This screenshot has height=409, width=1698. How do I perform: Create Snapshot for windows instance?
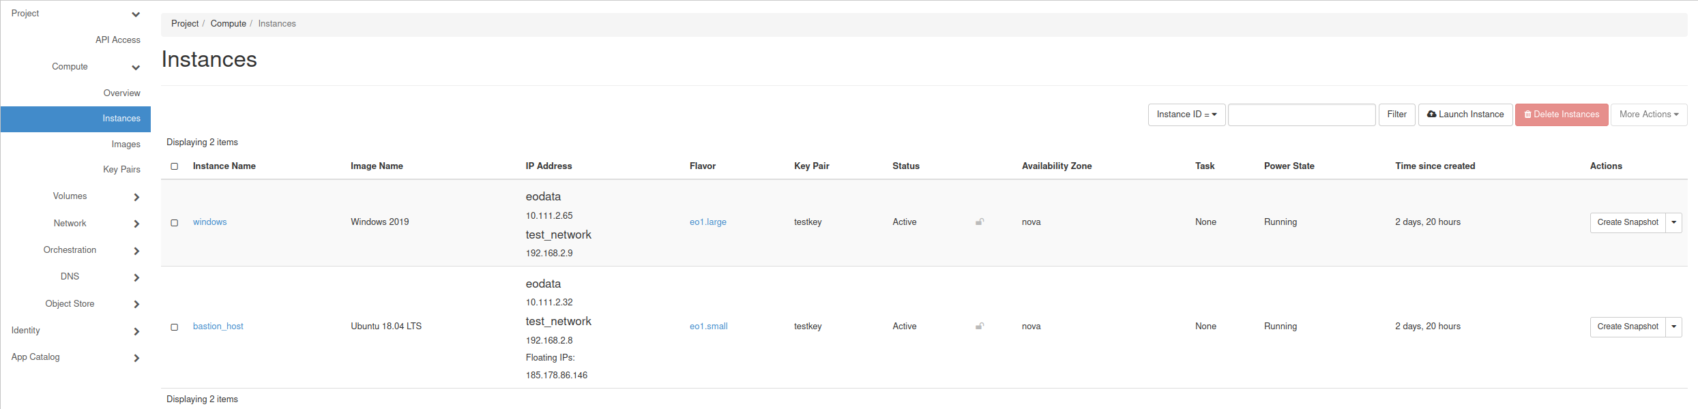coord(1627,222)
